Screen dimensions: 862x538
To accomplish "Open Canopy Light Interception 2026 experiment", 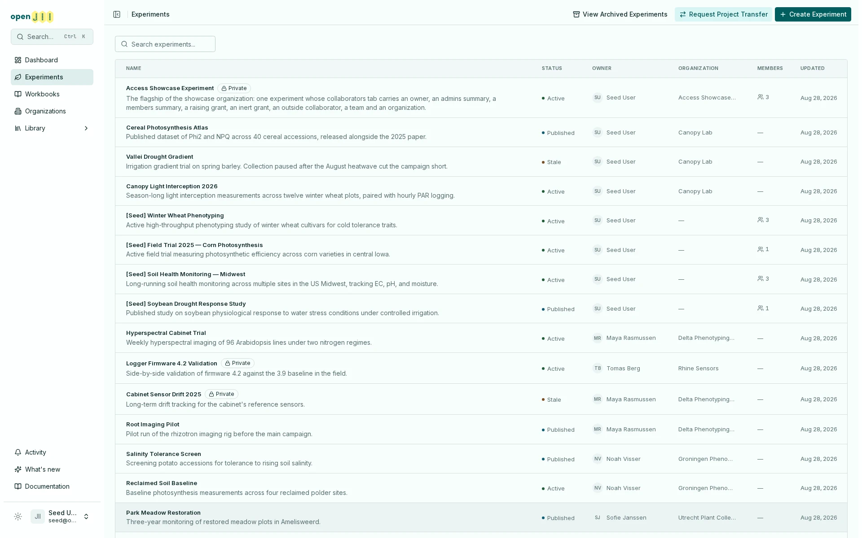I will [x=172, y=186].
